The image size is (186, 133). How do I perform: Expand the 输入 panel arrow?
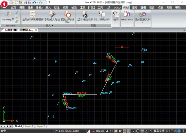coord(52,26)
